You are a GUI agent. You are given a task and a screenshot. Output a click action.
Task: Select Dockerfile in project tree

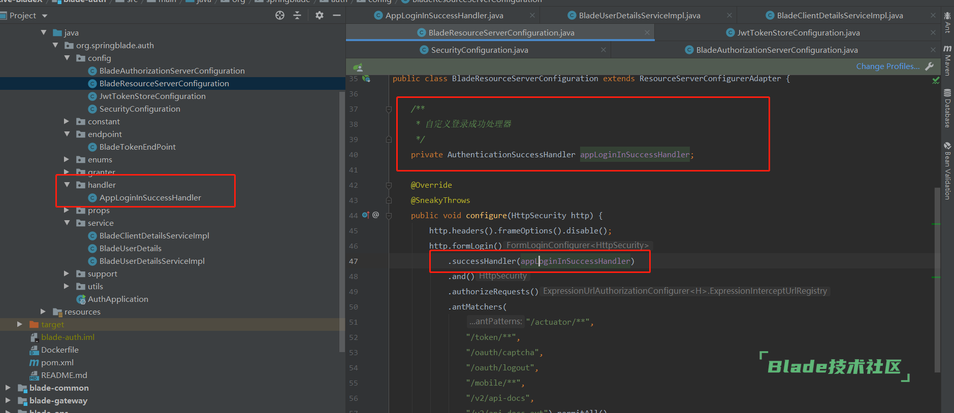point(59,350)
